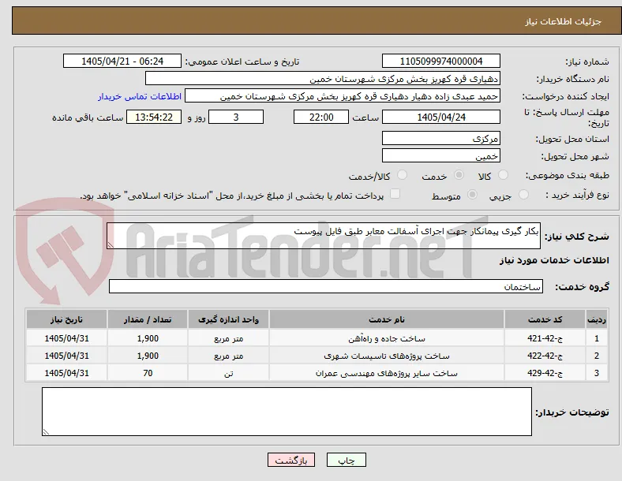Click ساخت پروژه‌های تاسیسات شهری service name
This screenshot has height=481, width=622.
click(x=387, y=356)
